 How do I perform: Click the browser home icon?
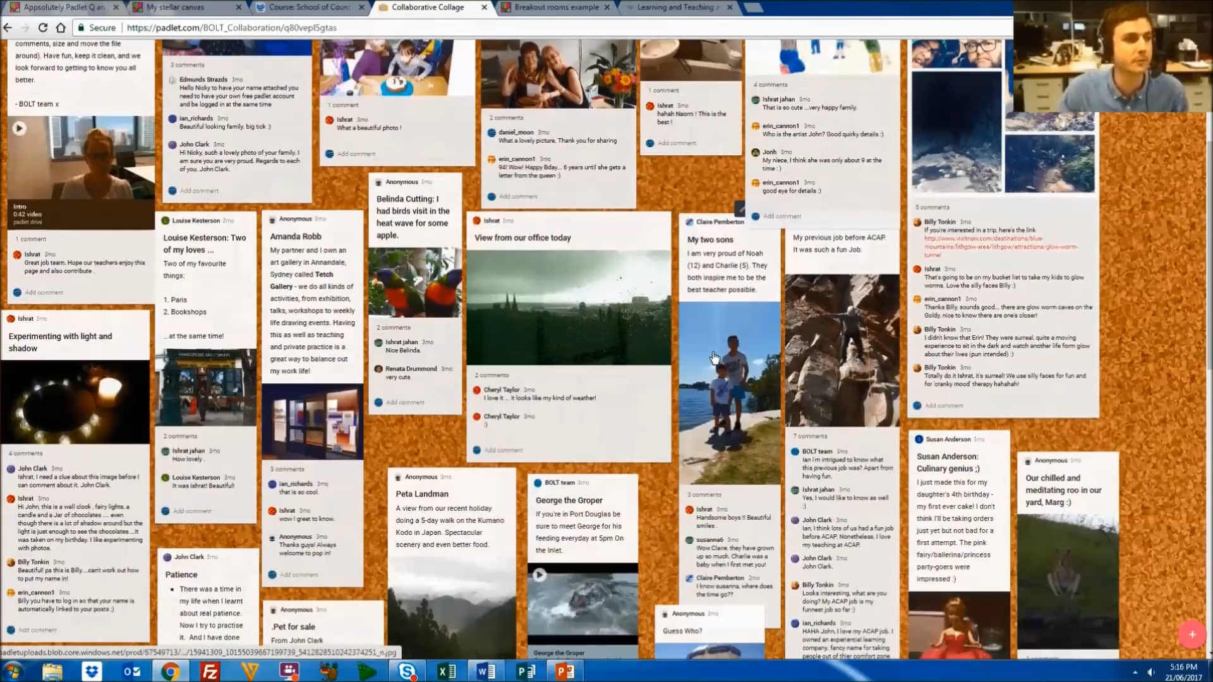point(61,27)
